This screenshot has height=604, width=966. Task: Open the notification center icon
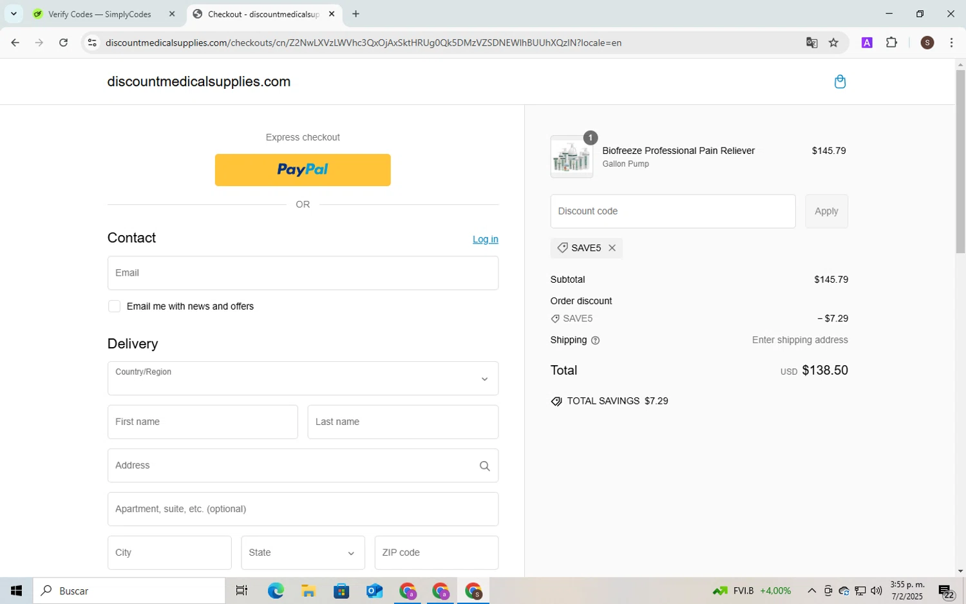pos(945,591)
